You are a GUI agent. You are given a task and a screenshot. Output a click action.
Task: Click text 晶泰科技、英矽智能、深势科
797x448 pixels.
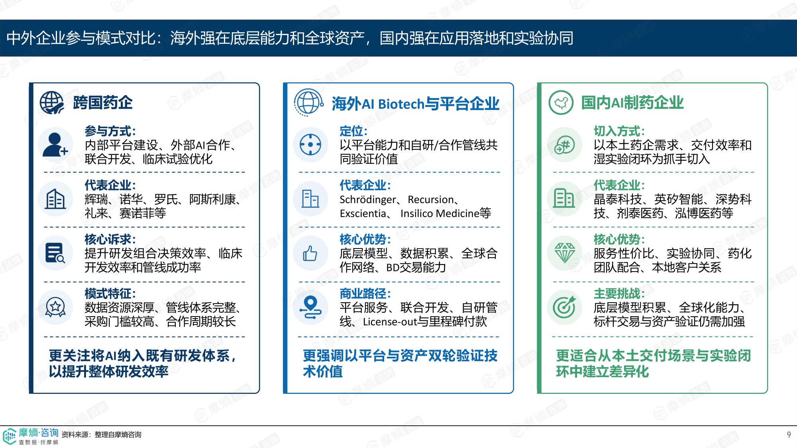673,199
